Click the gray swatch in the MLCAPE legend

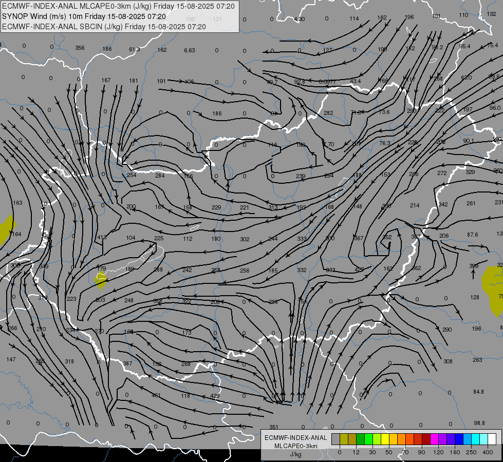pyautogui.click(x=336, y=439)
